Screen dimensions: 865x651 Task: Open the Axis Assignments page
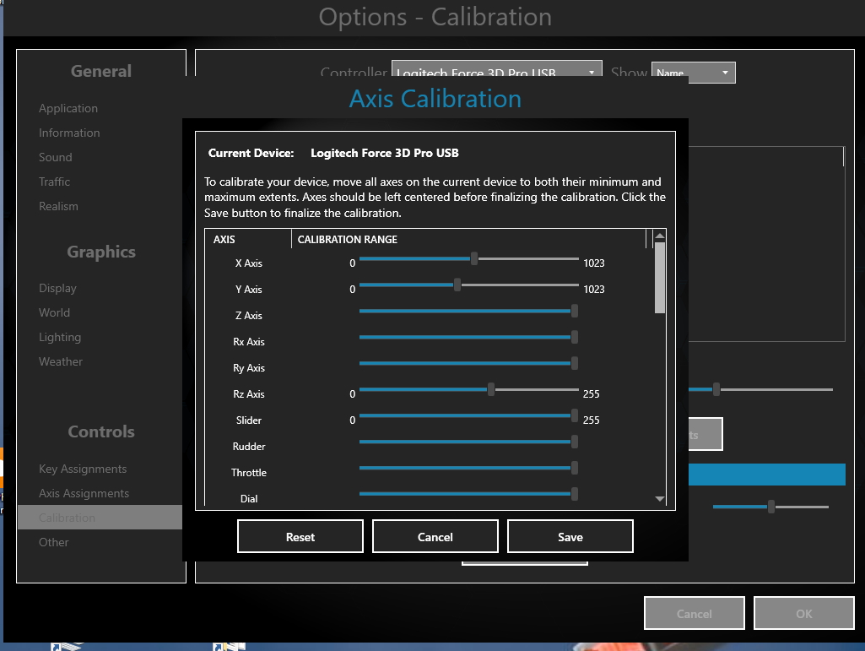[x=84, y=493]
